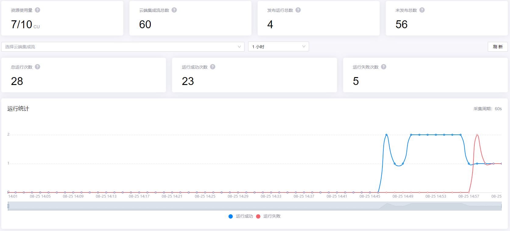Click the 08-25 14:05 axis label
The height and width of the screenshot is (231, 510).
(x=40, y=196)
